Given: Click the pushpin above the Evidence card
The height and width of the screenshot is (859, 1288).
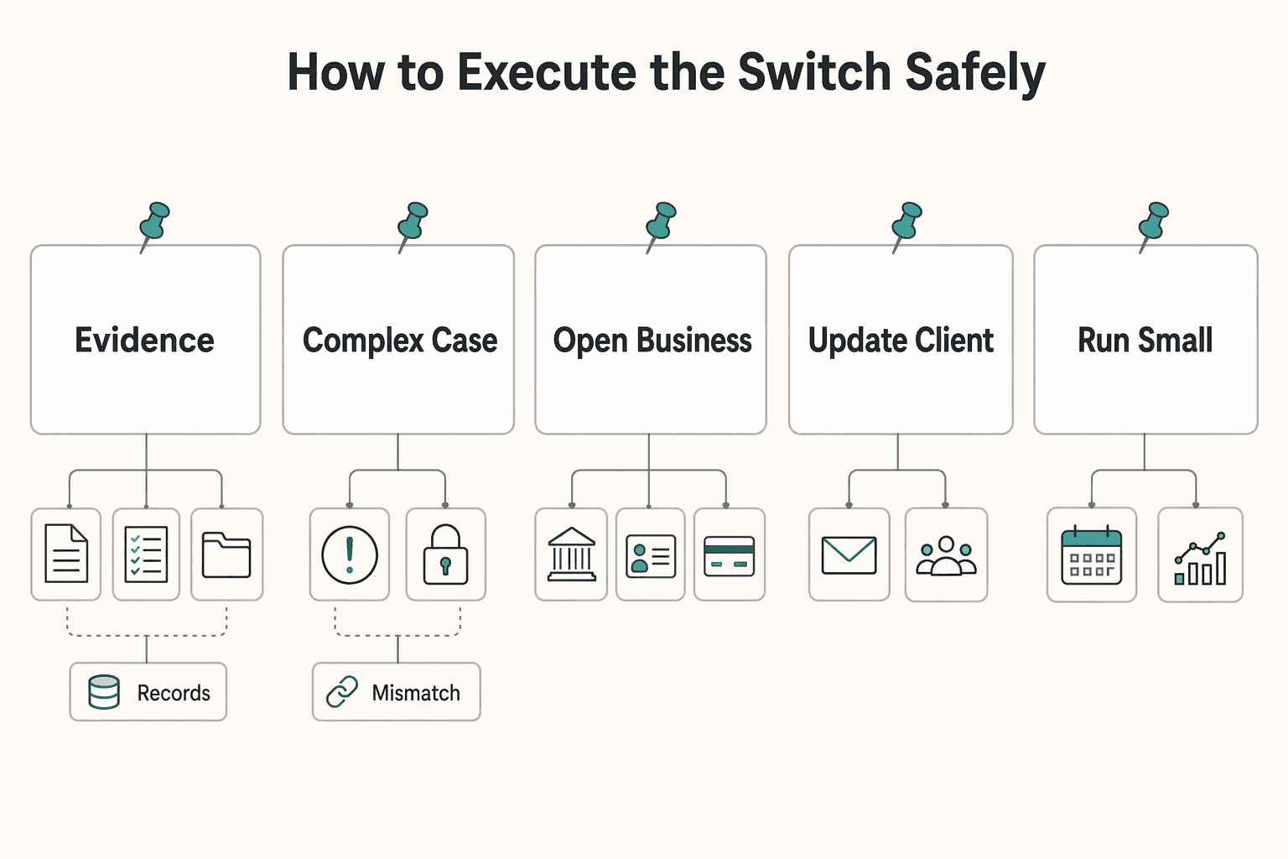Looking at the screenshot, I should pos(154,226).
